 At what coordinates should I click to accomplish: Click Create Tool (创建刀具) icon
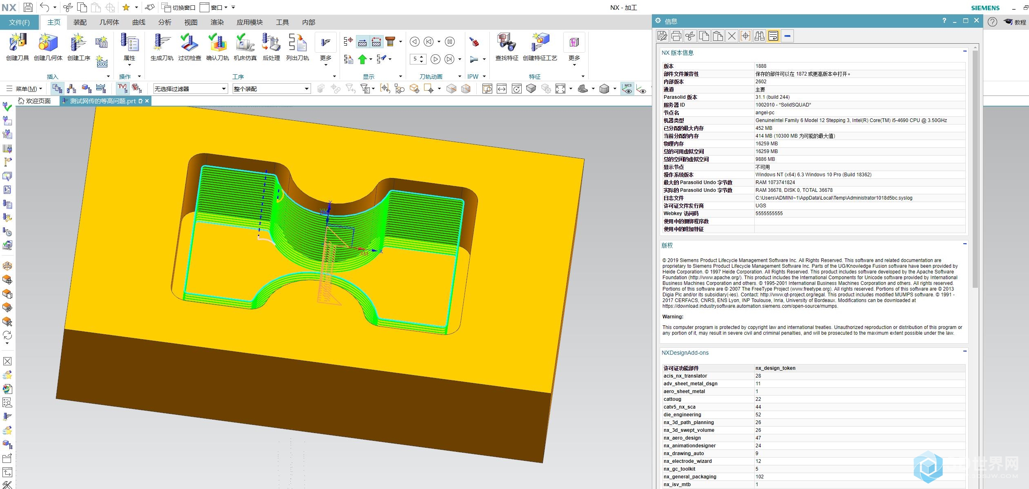click(x=18, y=42)
